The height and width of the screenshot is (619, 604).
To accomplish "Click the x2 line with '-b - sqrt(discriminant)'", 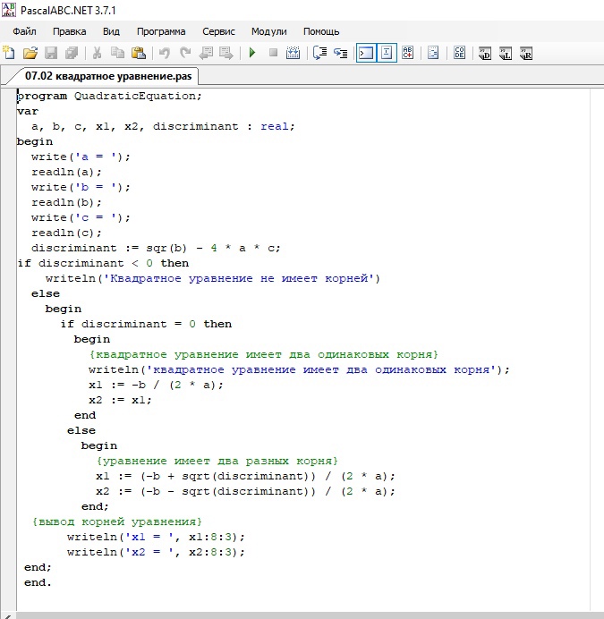I will [245, 491].
